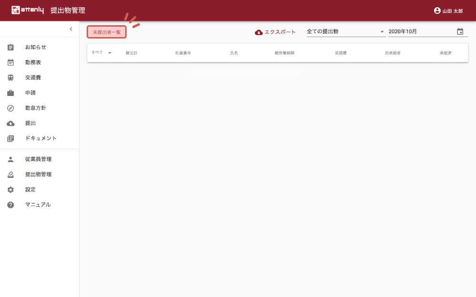Screen dimensions: 476x297
Task: Click the ドキュメント library icon
Action: 10,138
